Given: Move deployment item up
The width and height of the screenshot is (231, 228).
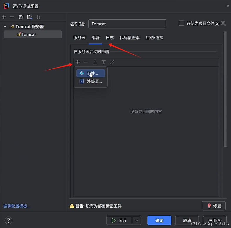Looking at the screenshot, I should coord(95,62).
